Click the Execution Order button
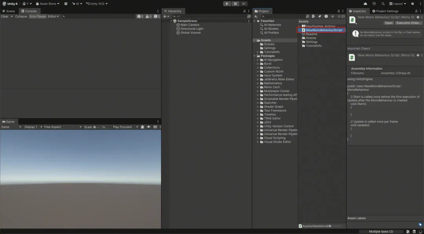The image size is (424, 234). click(x=409, y=23)
